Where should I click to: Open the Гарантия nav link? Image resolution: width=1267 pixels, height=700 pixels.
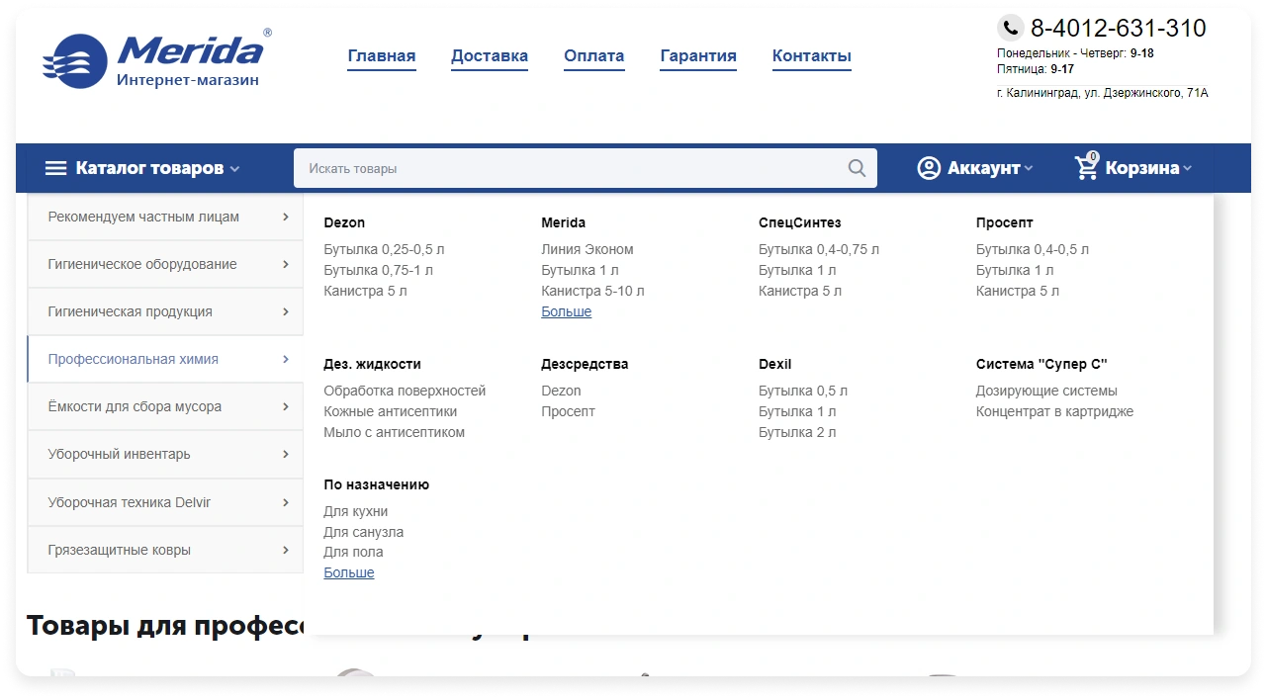pyautogui.click(x=698, y=56)
